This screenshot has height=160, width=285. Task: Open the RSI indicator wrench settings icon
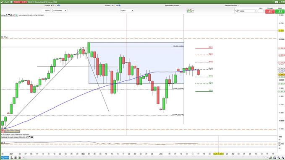click(x=27, y=137)
